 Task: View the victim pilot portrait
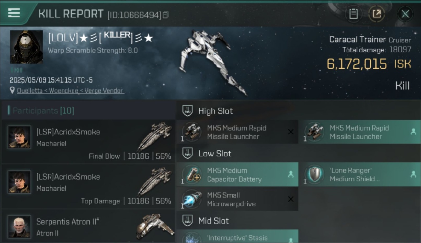point(27,47)
